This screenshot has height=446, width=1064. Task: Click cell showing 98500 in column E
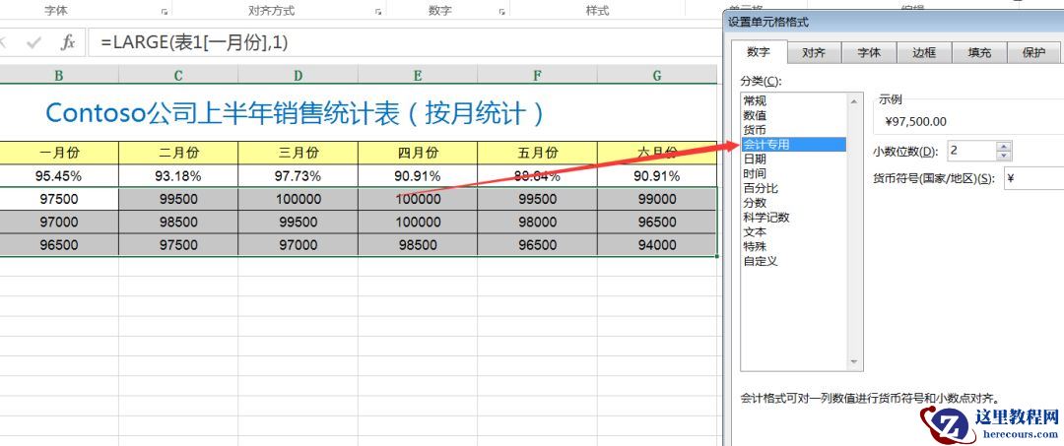(418, 245)
